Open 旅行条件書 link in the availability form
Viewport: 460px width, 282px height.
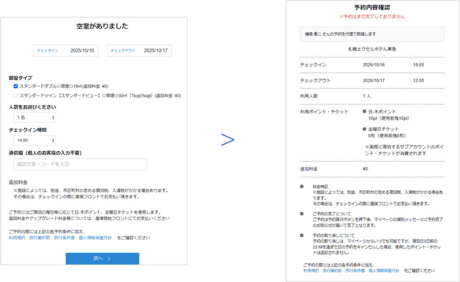[64, 238]
